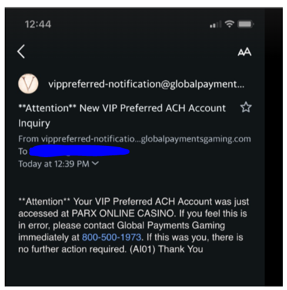The height and width of the screenshot is (290, 287).
Task: Tap the (AI01) Thank You closing text
Action: pos(166,249)
